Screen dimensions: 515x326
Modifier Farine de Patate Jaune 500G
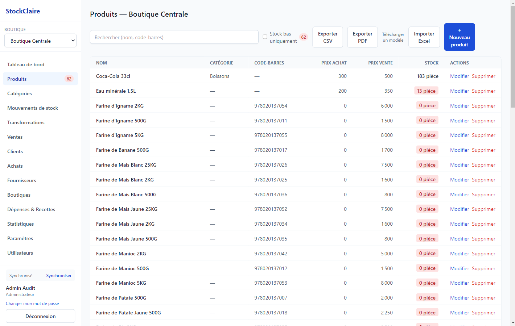click(460, 313)
